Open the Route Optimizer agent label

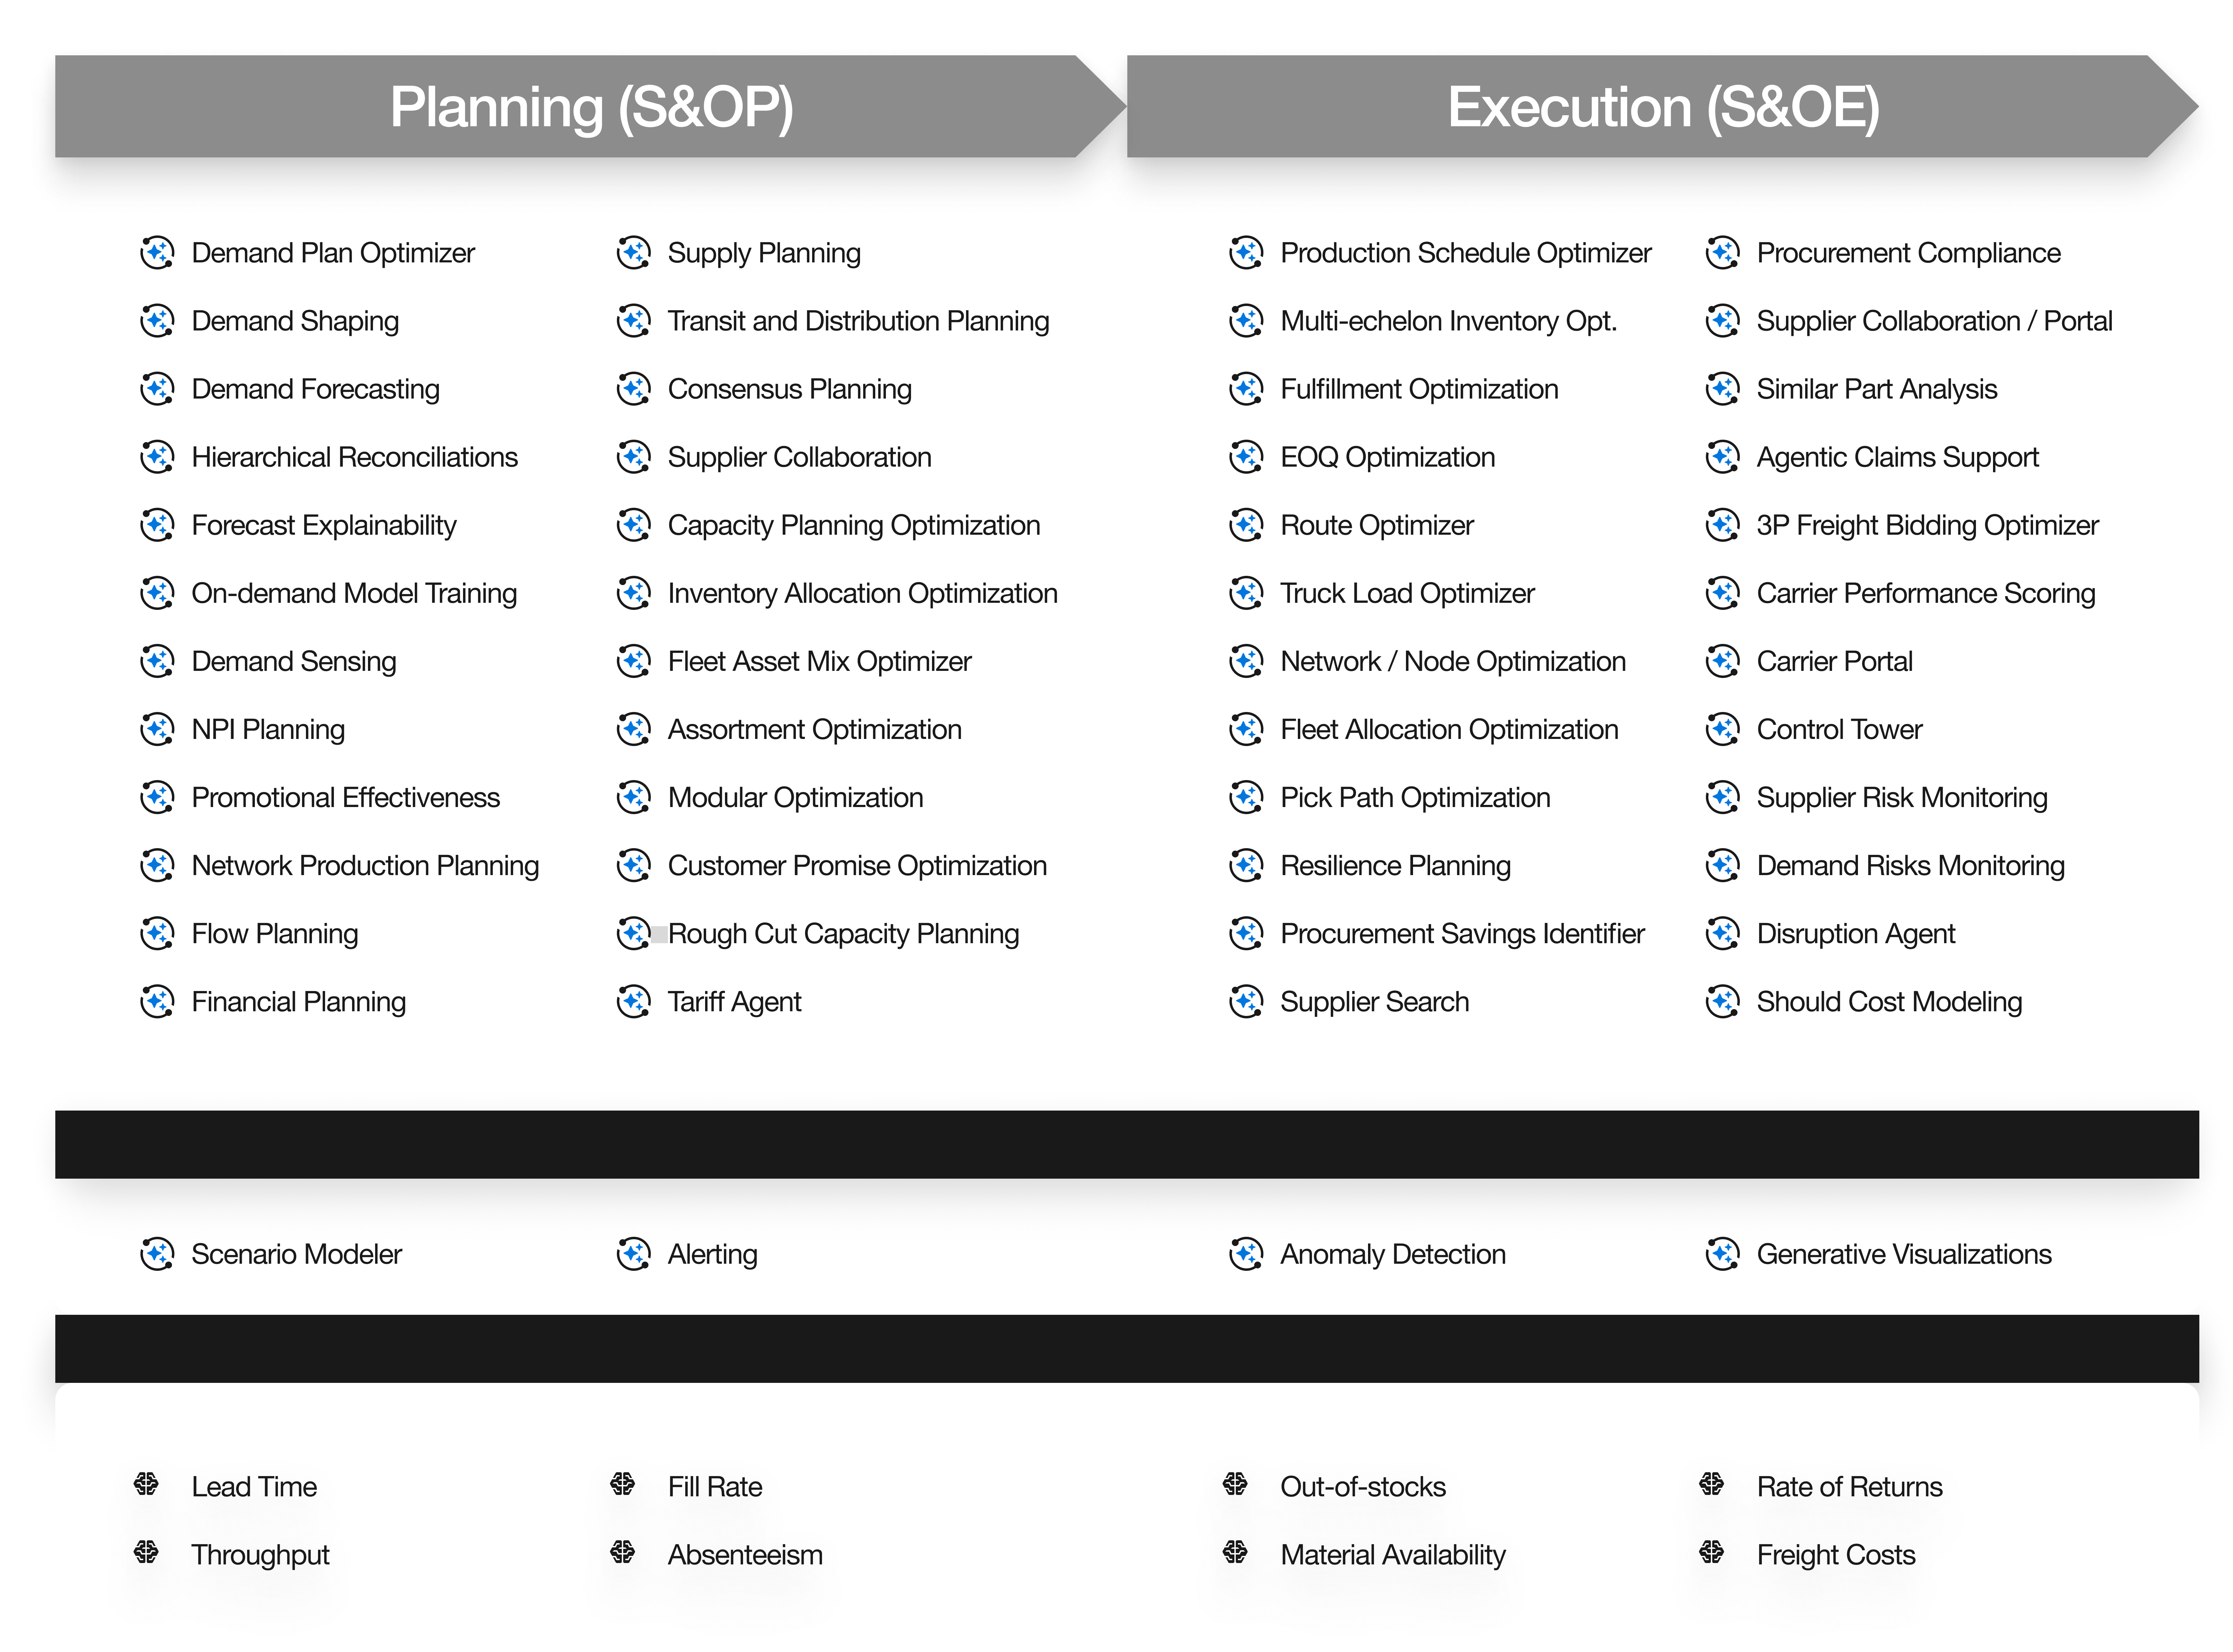1377,525
